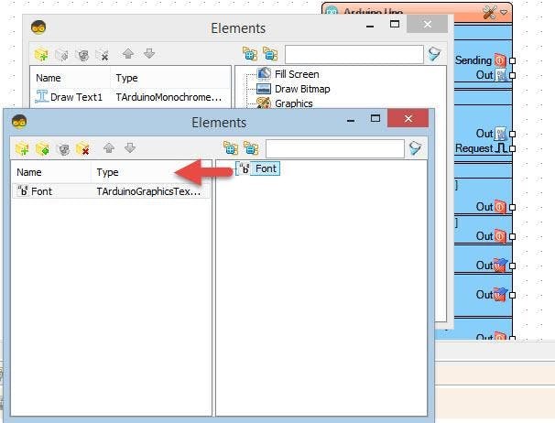Move element down in front Elements window
This screenshot has height=423, width=555.
(x=130, y=148)
